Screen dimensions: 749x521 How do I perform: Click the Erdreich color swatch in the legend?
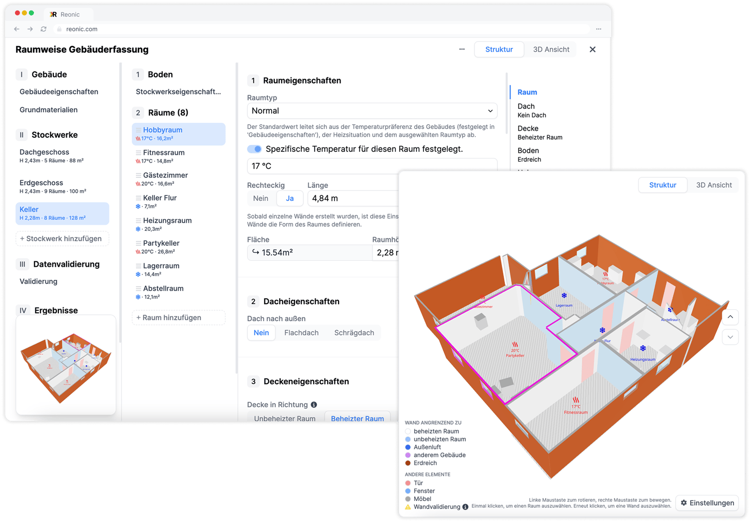408,463
